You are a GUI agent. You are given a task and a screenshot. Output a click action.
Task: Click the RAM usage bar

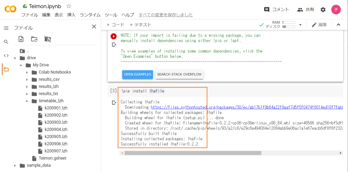(289, 22)
